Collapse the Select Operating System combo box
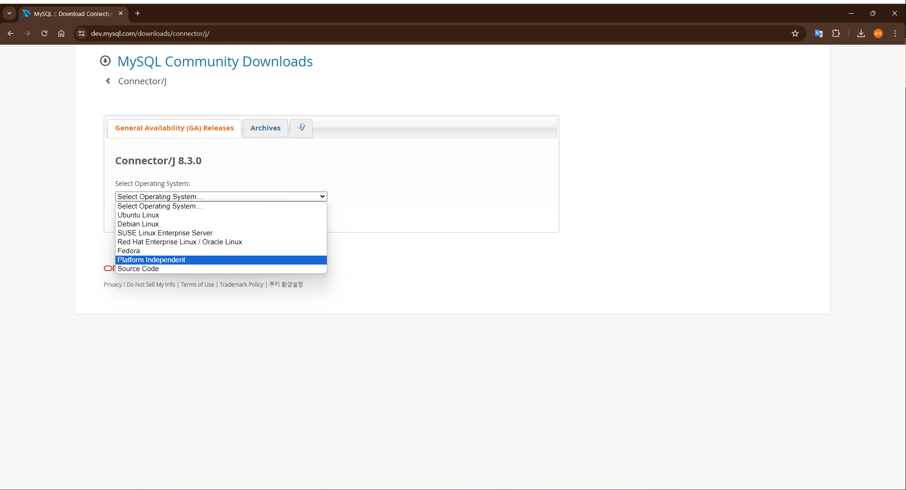 coord(221,196)
